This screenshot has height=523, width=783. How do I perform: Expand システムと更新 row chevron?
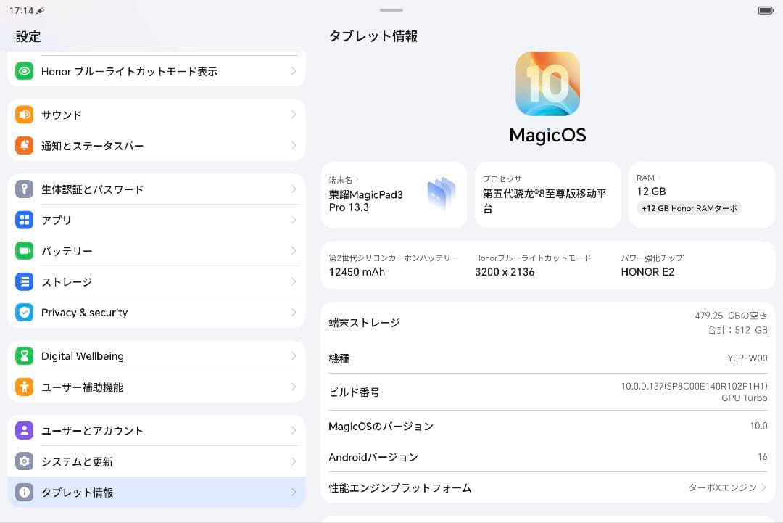point(294,461)
